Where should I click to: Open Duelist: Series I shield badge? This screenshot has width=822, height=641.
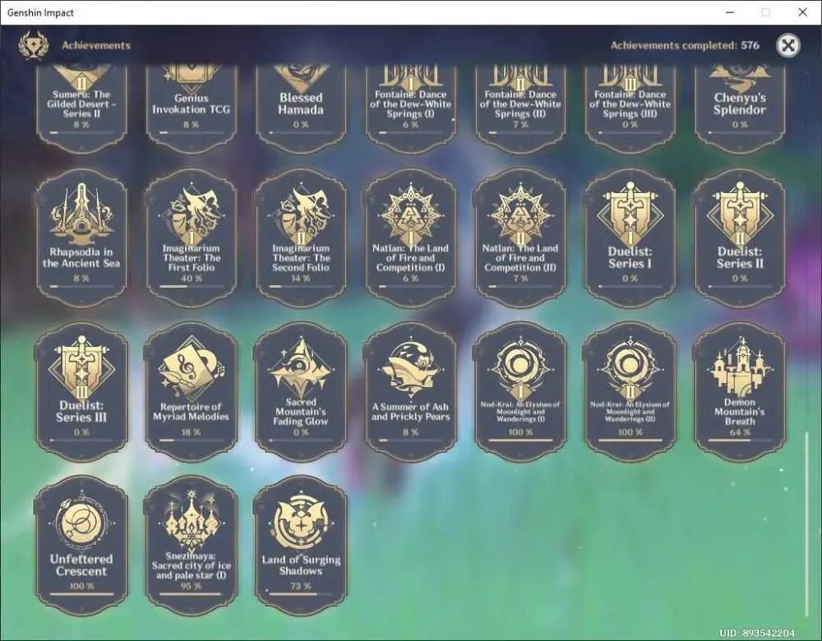630,238
